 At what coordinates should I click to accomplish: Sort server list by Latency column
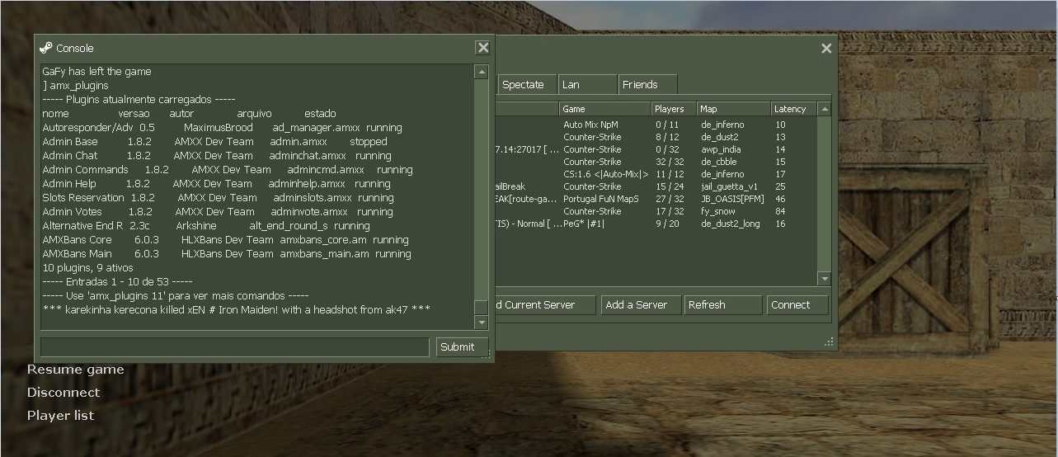(793, 109)
